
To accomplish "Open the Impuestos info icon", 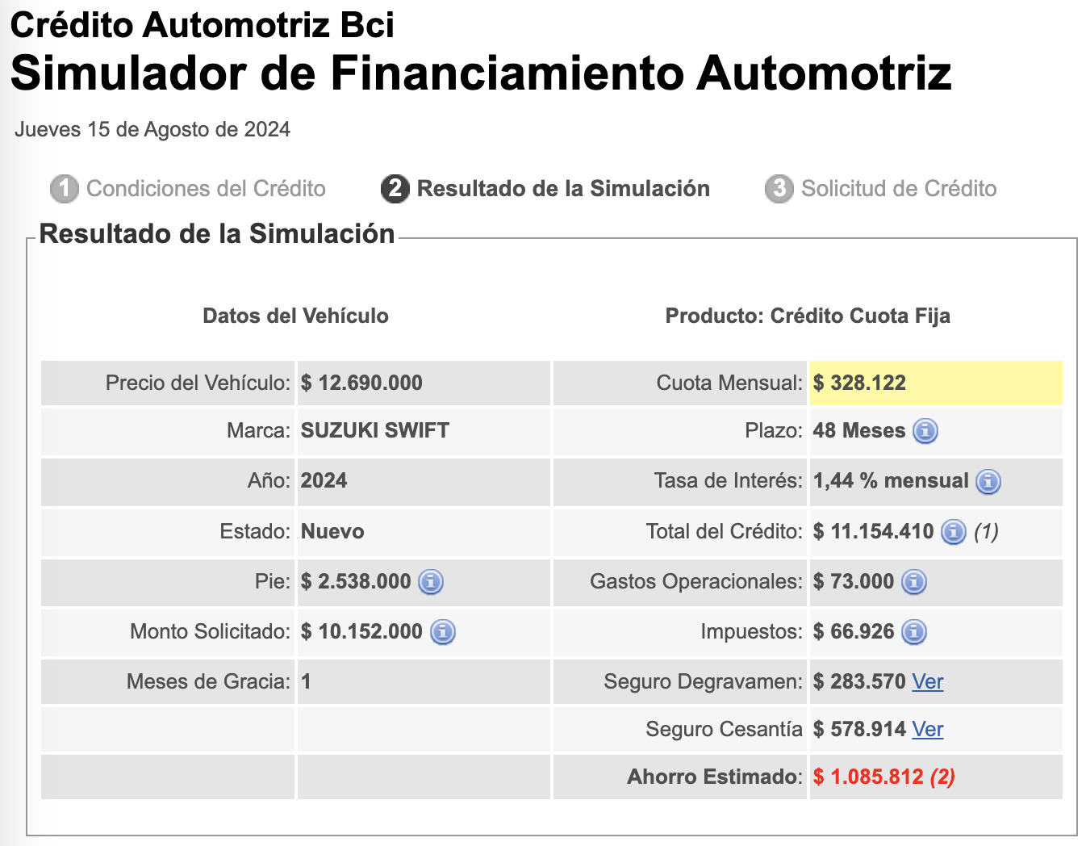I will [x=913, y=632].
